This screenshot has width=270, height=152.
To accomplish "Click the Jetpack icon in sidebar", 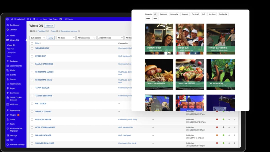I will (7, 30).
